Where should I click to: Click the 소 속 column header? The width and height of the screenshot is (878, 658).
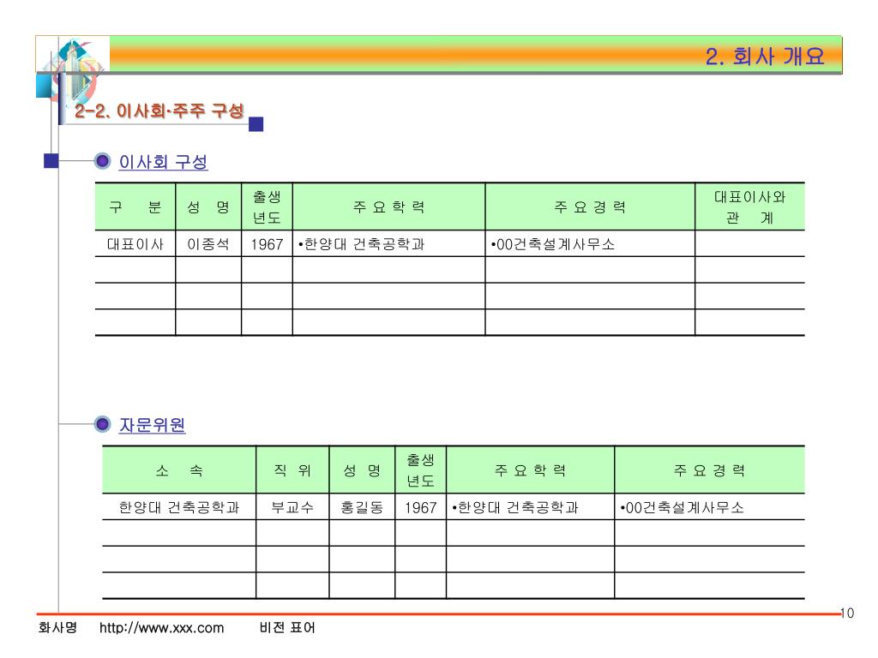(x=179, y=470)
